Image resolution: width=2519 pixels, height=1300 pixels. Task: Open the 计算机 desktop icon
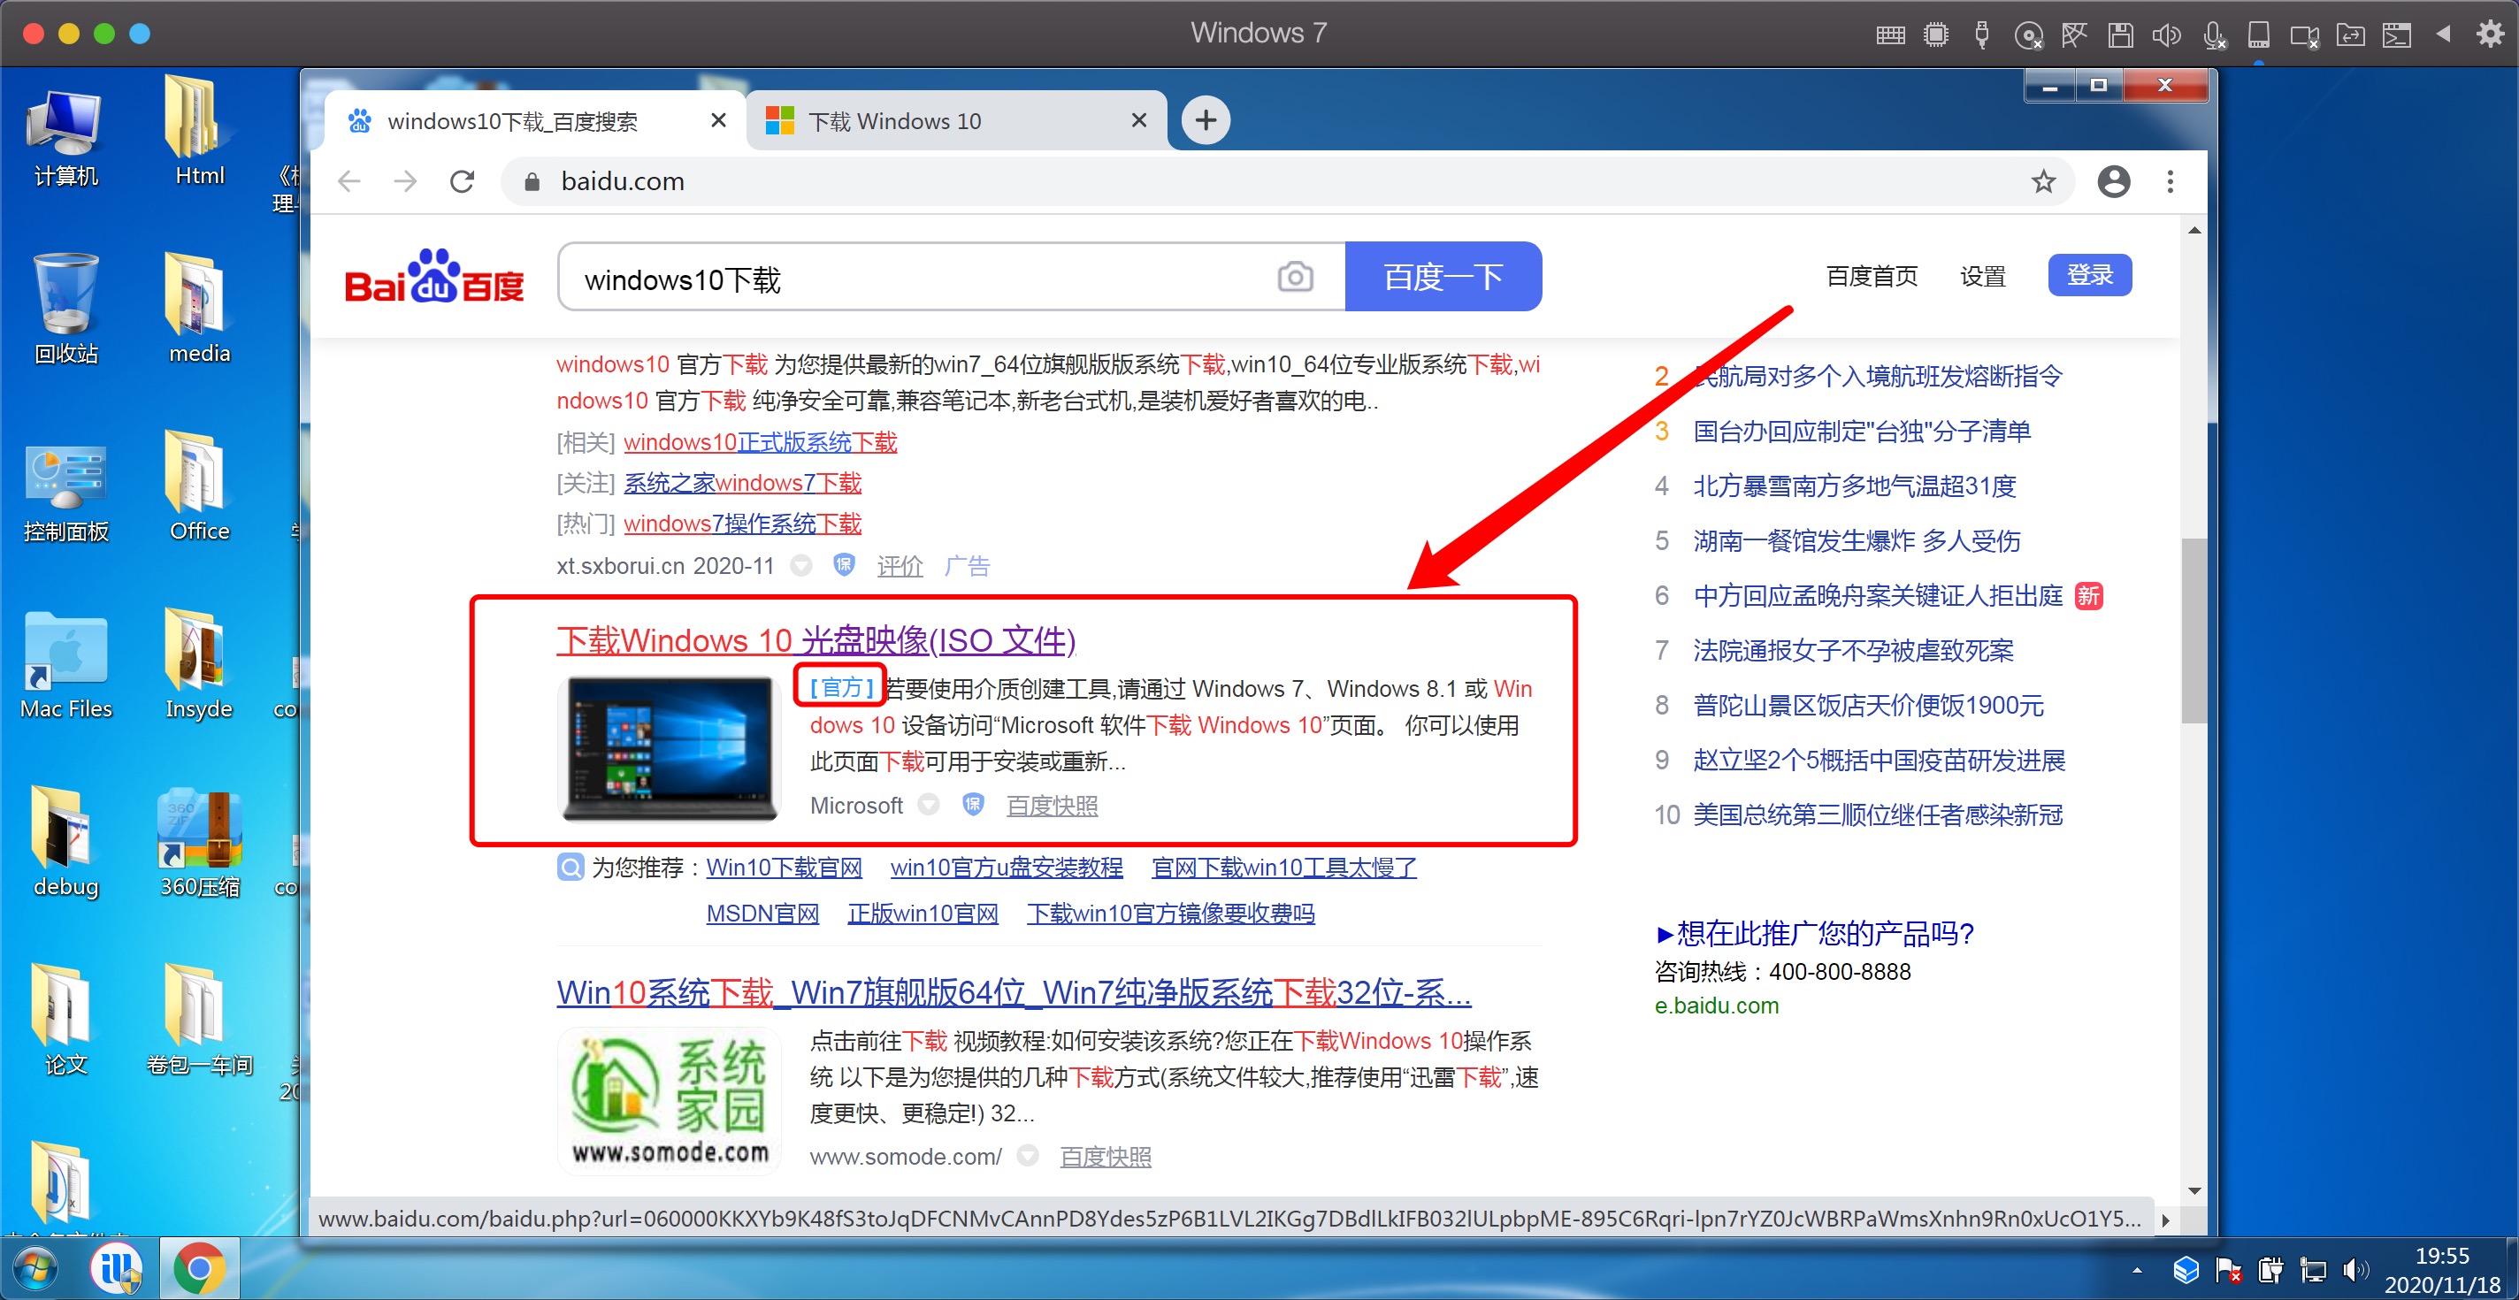click(65, 137)
